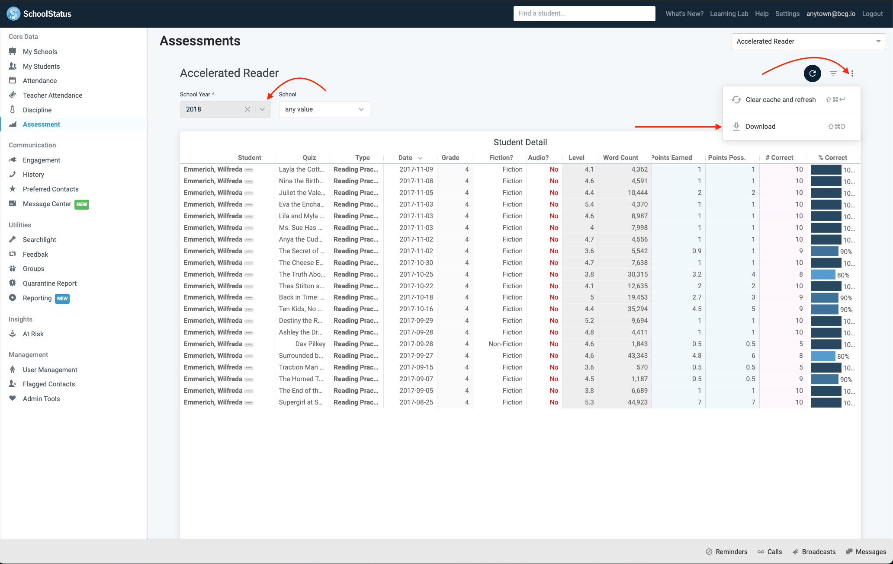Click the 90% bar for The Secret of row
Viewport: 893px width, 564px height.
pyautogui.click(x=825, y=251)
